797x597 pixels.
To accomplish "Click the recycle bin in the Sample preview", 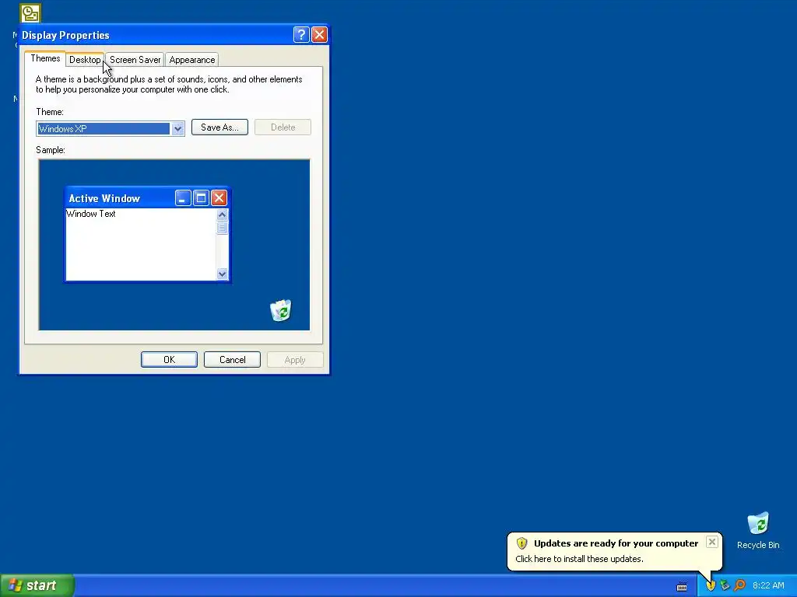I will tap(280, 310).
